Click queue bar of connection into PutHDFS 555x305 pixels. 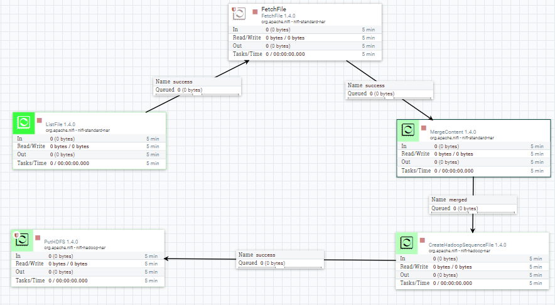280,268
